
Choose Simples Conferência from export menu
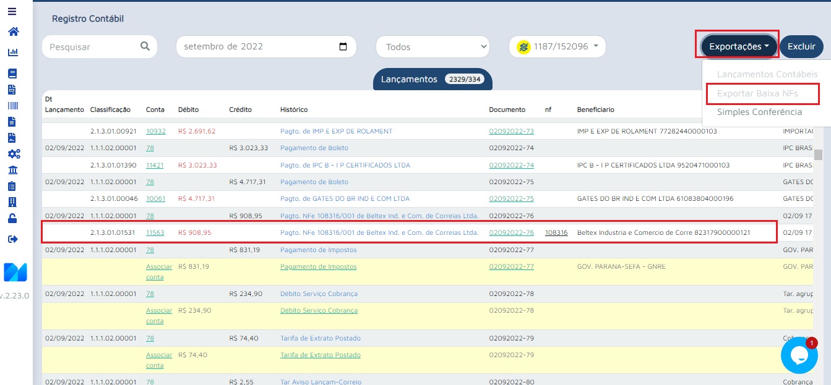click(759, 112)
